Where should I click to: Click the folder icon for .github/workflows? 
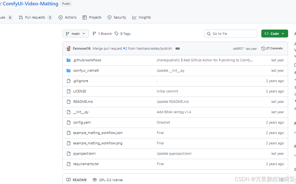click(68, 60)
